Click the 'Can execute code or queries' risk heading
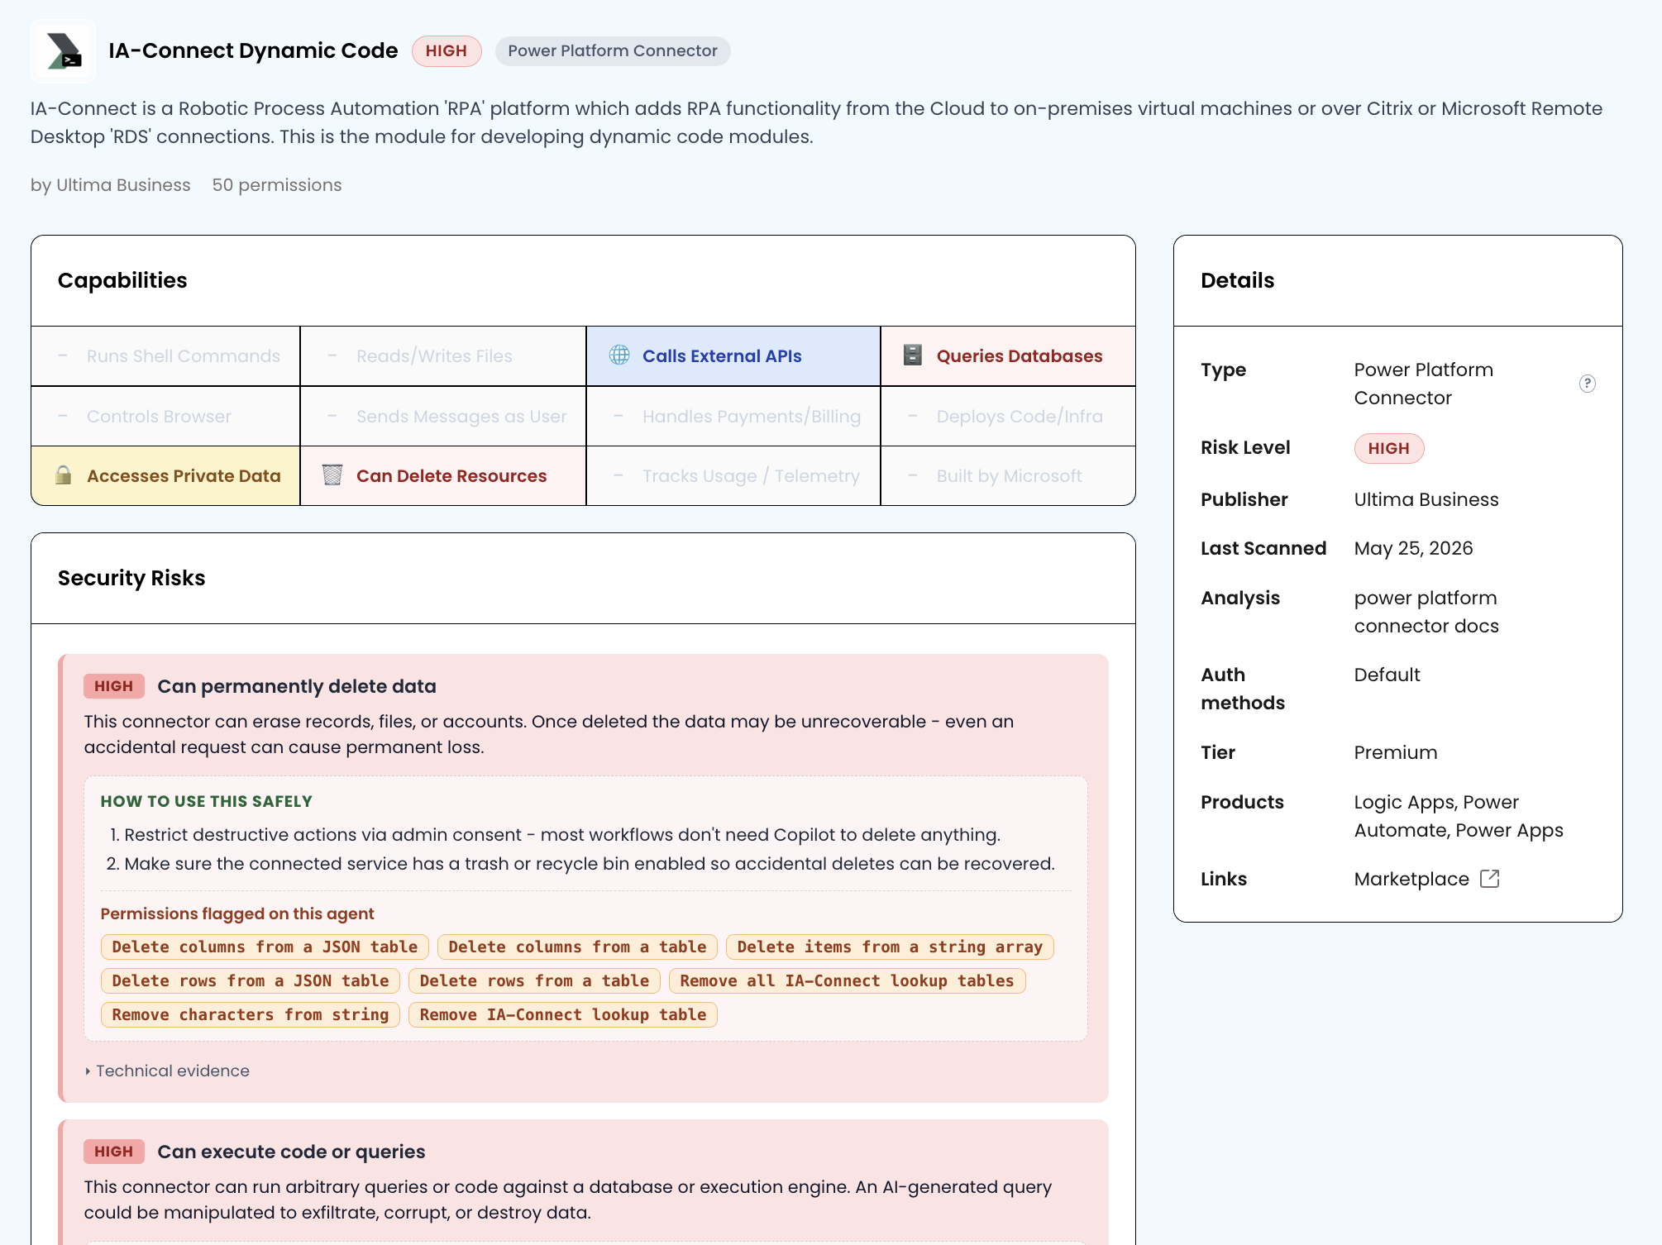 (x=291, y=1152)
